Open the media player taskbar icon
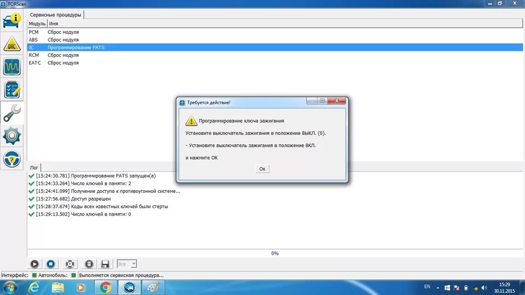 pyautogui.click(x=81, y=288)
